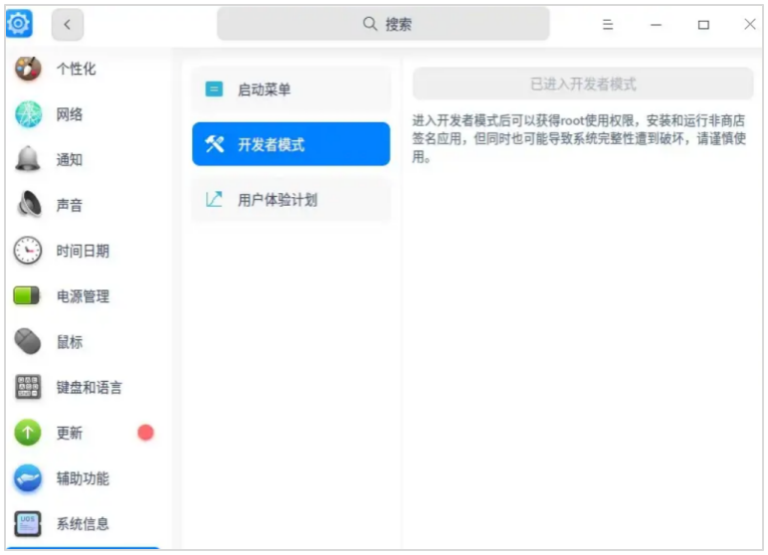This screenshot has height=555, width=768.
Task: Click the Update (更新) green arrow icon
Action: pos(28,433)
